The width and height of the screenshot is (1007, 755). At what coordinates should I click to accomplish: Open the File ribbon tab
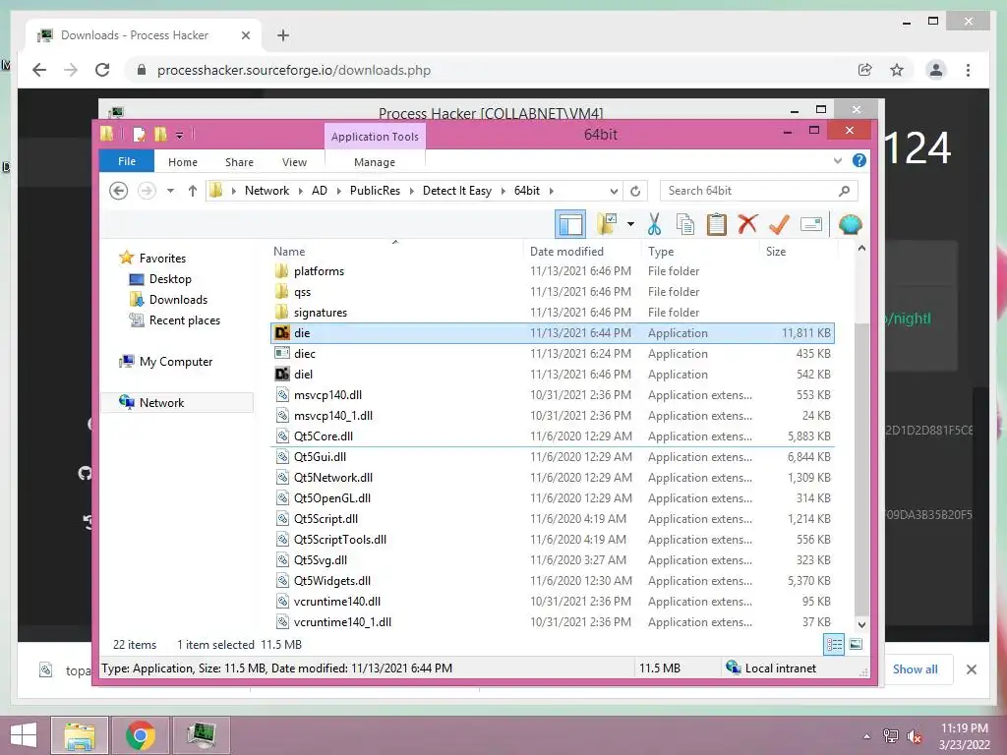127,161
